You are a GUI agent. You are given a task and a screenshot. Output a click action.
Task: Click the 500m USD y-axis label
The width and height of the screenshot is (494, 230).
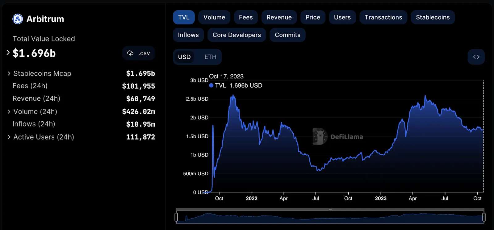click(x=196, y=174)
